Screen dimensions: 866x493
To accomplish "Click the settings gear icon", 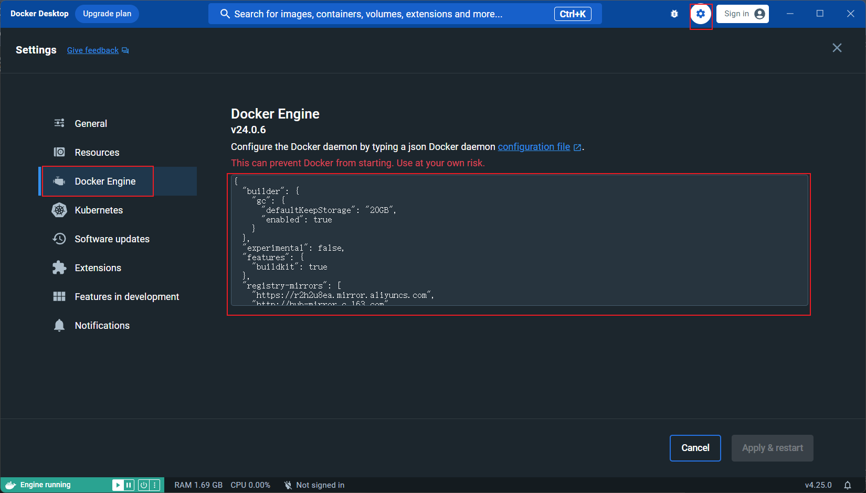I will tap(701, 14).
